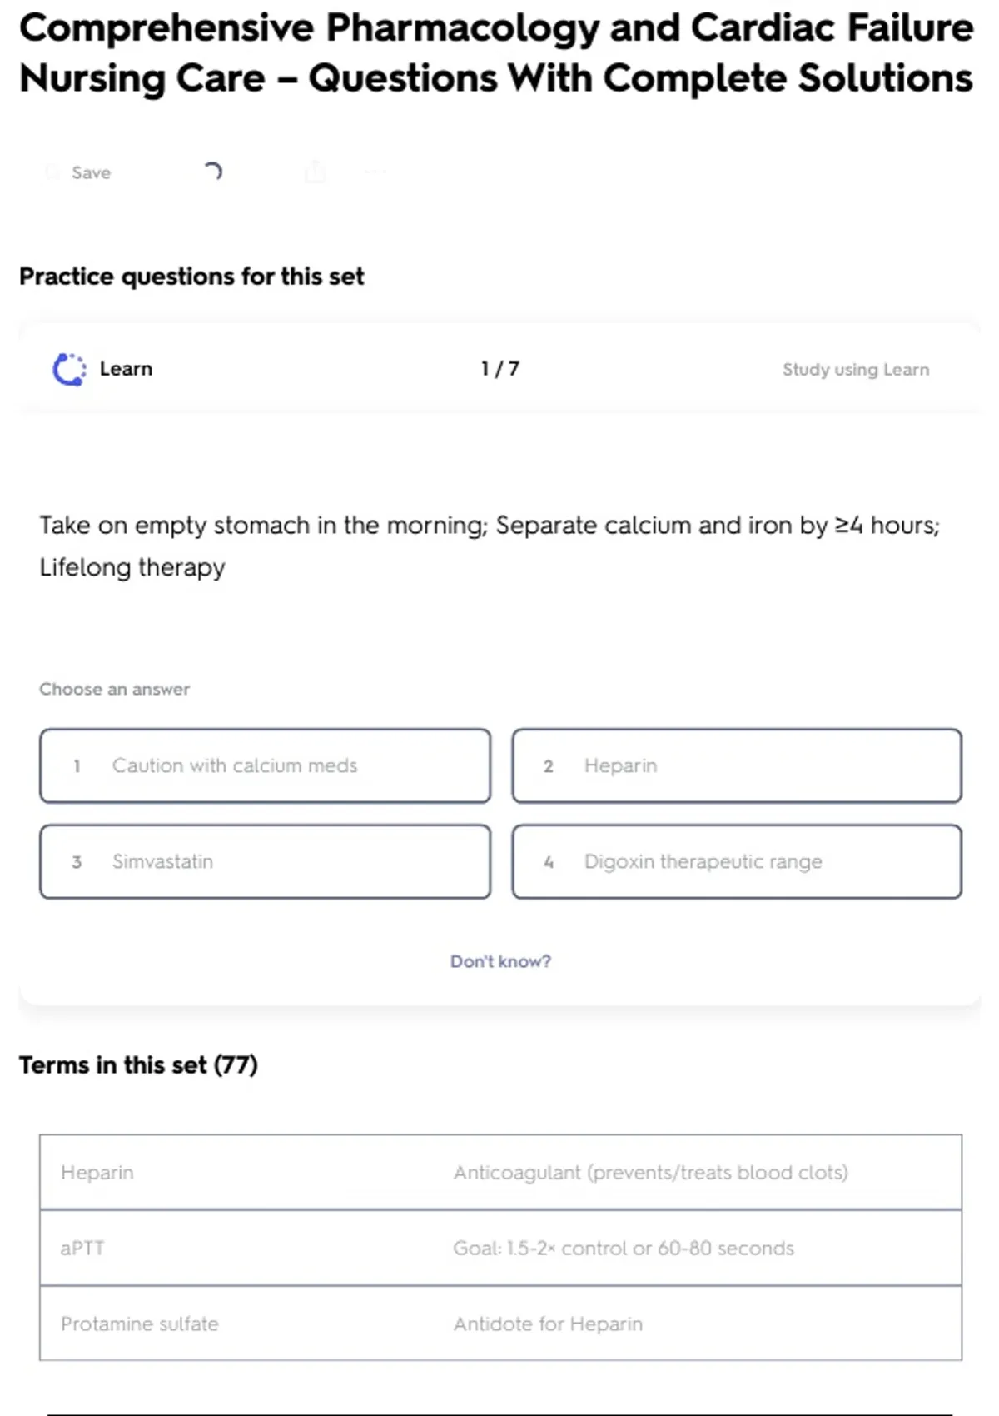The image size is (999, 1416).
Task: Click the Antidote for Heparin definition
Action: pyautogui.click(x=548, y=1324)
